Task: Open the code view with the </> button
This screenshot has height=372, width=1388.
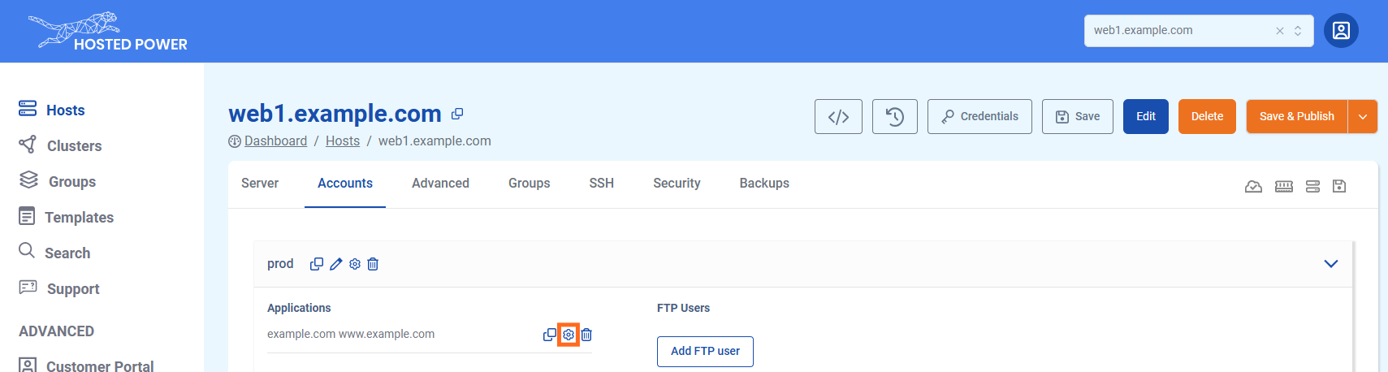Action: (838, 117)
